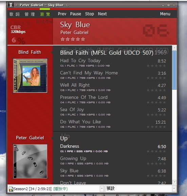Click the scrollbar down arrow
187x196 pixels.
click(x=174, y=182)
